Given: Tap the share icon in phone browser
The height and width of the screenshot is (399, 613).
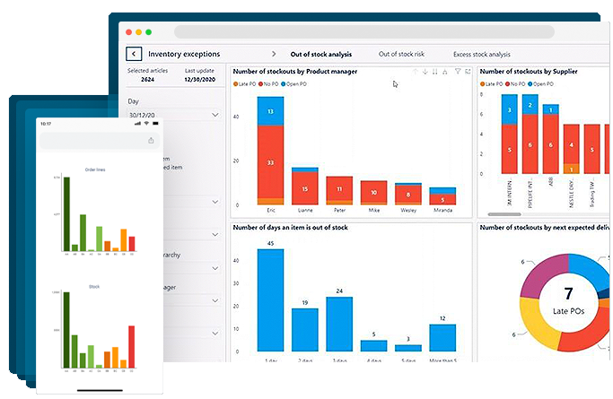Looking at the screenshot, I should (x=151, y=140).
